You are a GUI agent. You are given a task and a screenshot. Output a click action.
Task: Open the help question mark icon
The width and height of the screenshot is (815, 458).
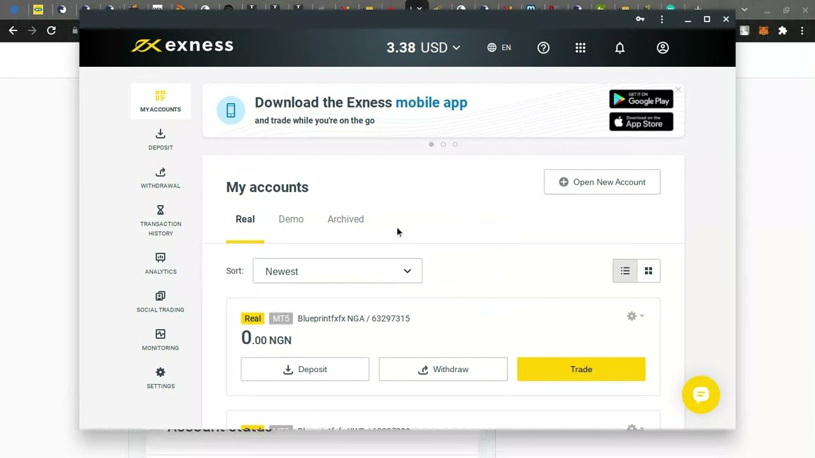(x=543, y=48)
